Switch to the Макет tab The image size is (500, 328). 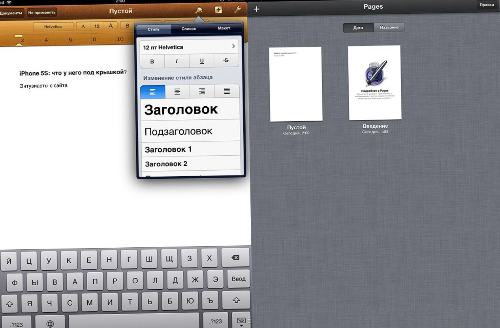click(x=224, y=29)
